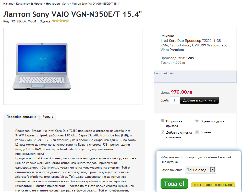242x192 pixels.
Task: Click the Facebook Like placeholder box
Action: (x=195, y=77)
